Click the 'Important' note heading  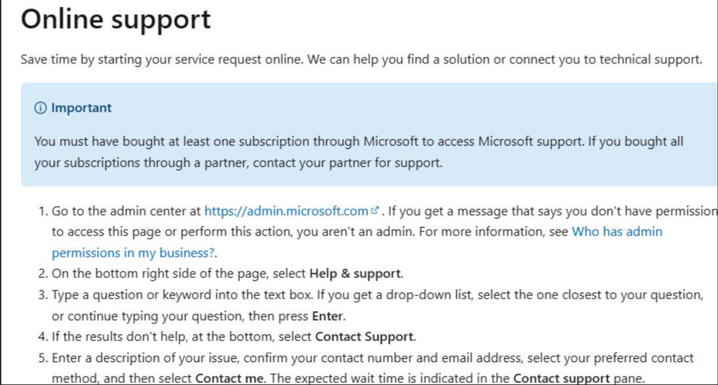(81, 108)
